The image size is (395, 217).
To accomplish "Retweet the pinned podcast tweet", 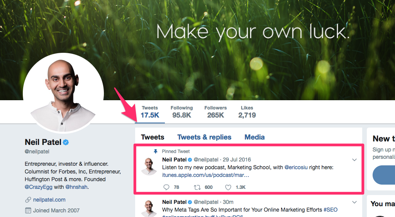I will [x=197, y=187].
